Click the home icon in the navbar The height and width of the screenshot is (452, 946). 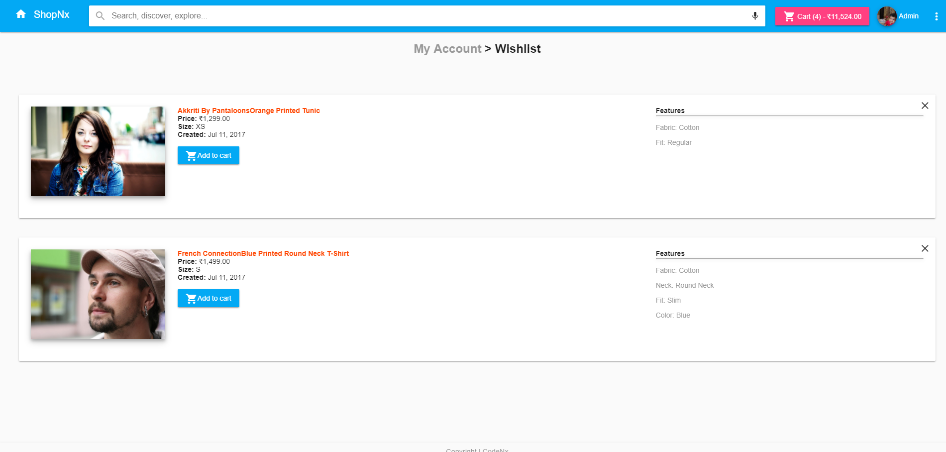click(x=21, y=14)
